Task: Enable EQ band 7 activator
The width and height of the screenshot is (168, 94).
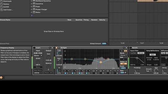Action: (108, 73)
